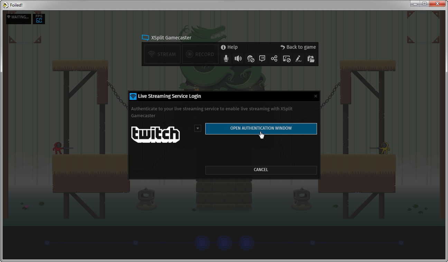Toggle the disabled webcam icon
The height and width of the screenshot is (262, 448).
pyautogui.click(x=251, y=59)
